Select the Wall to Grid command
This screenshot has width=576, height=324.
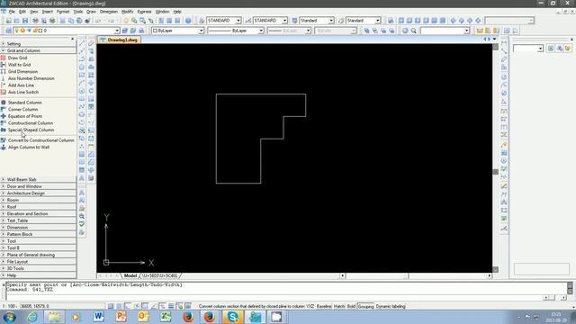[x=19, y=65]
